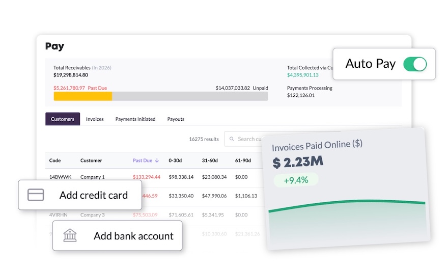The height and width of the screenshot is (269, 448).
Task: Click the Past Due sort arrow
Action: click(157, 160)
